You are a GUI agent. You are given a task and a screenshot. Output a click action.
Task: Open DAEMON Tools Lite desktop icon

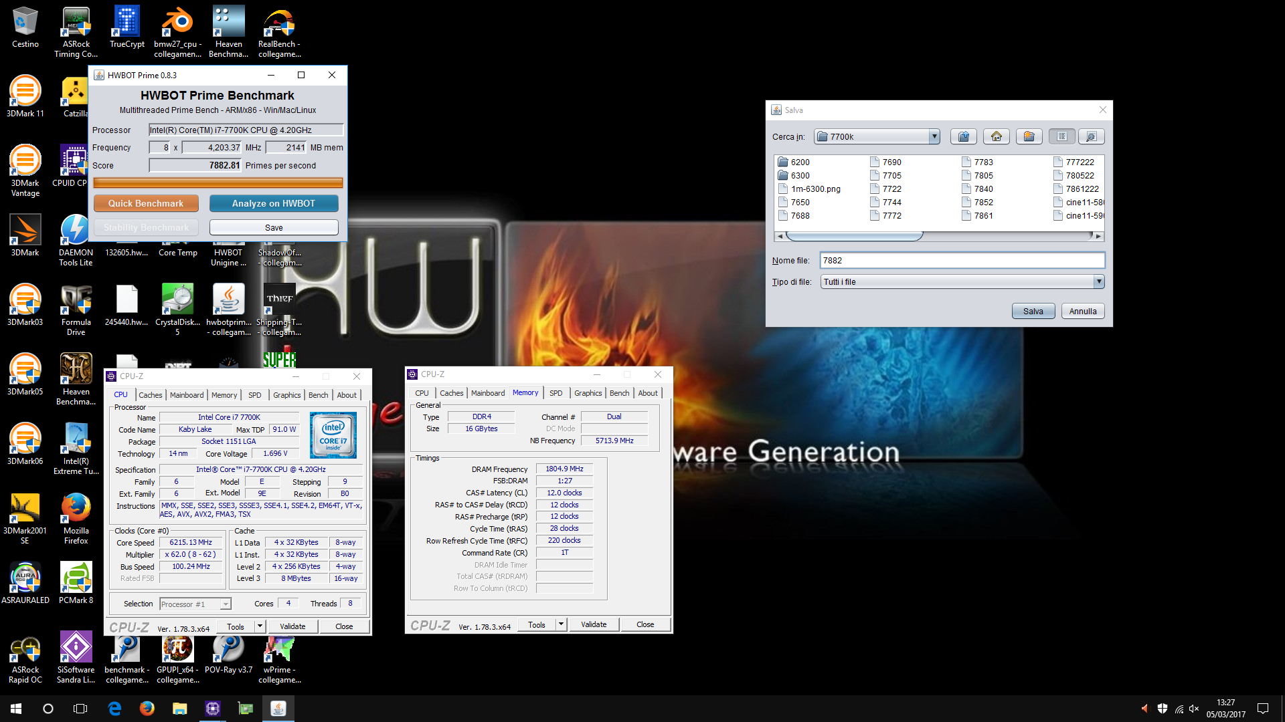76,241
